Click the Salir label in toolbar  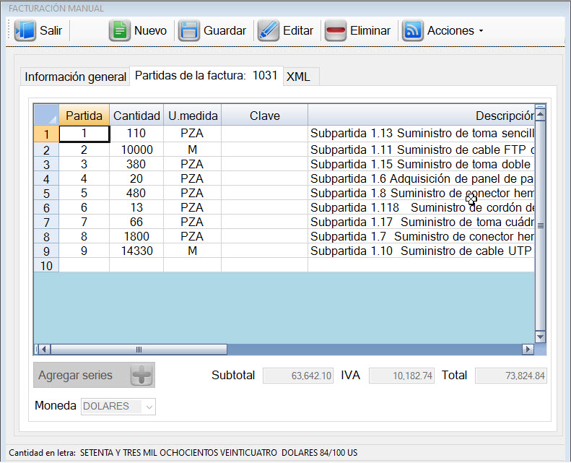51,30
